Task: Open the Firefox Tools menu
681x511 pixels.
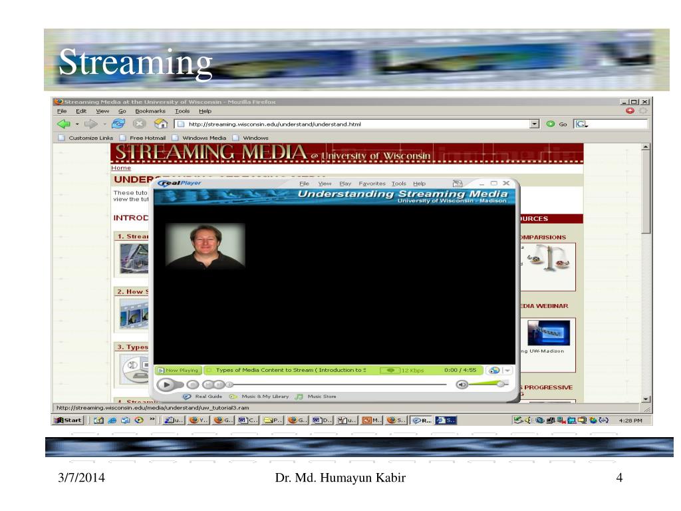Action: tap(182, 111)
